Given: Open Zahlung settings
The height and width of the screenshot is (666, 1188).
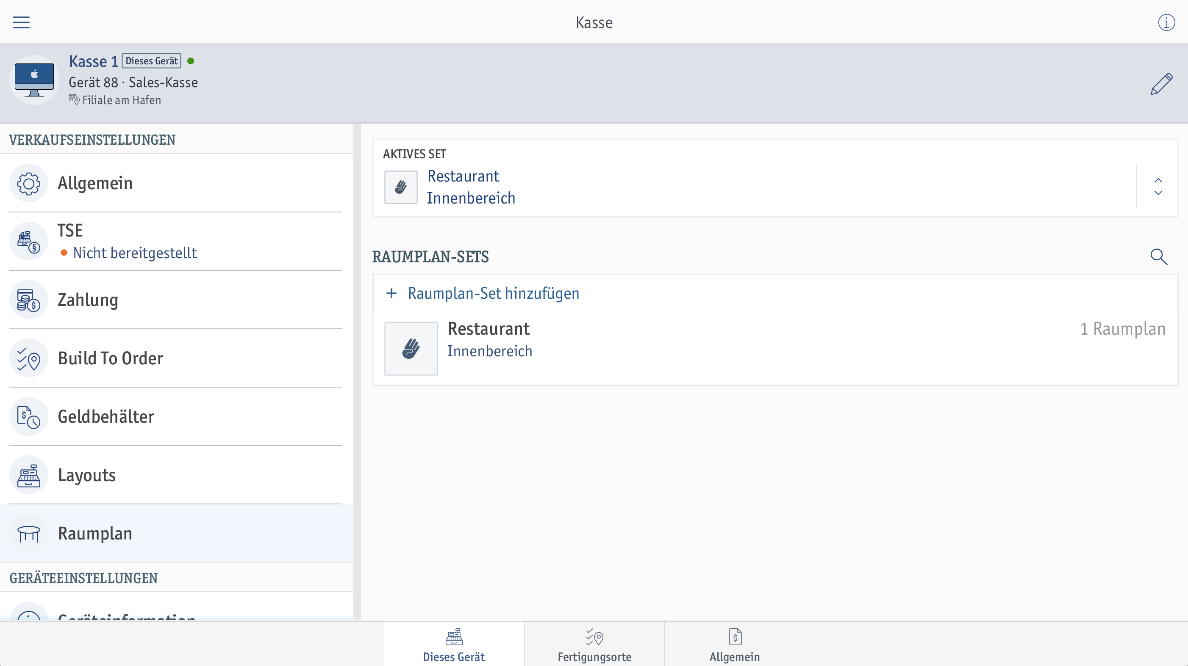Looking at the screenshot, I should (176, 300).
